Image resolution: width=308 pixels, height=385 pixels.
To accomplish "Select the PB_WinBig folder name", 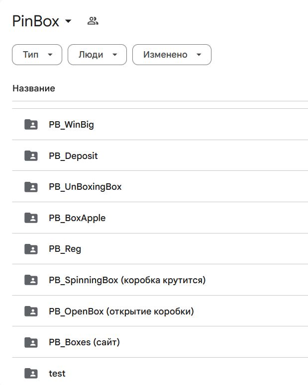I will tap(71, 125).
